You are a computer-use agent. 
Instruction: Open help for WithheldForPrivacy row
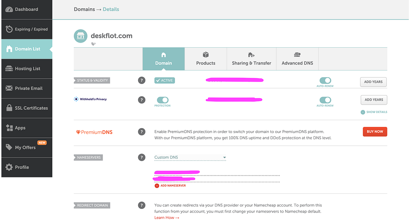click(142, 100)
